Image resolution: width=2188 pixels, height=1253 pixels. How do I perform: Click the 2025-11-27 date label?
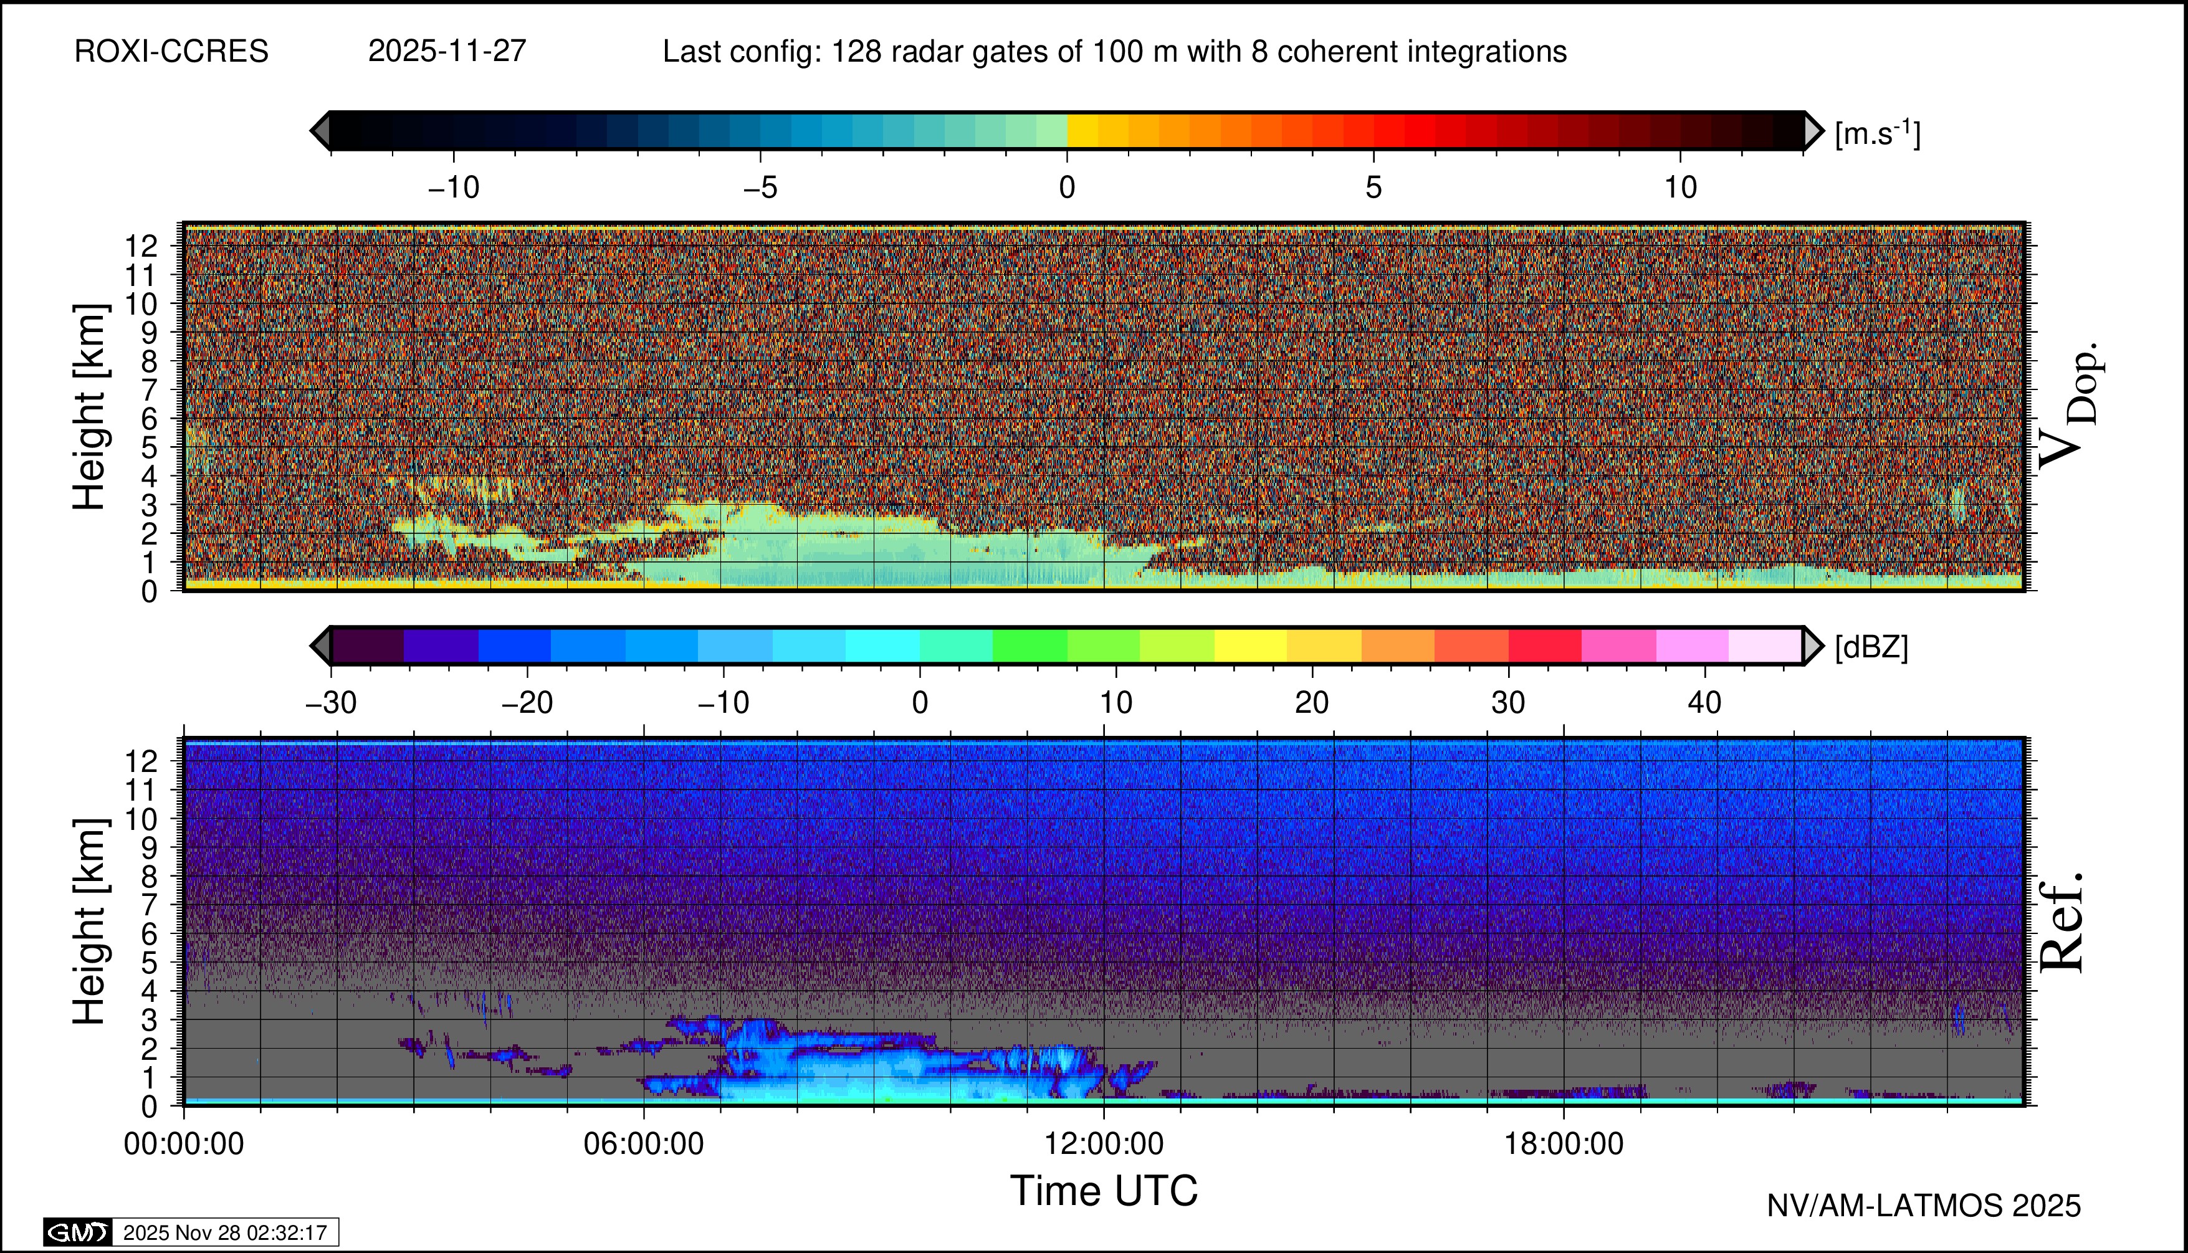[447, 52]
